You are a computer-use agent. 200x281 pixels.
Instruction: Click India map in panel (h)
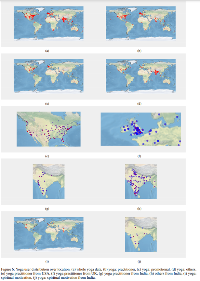pos(141,181)
